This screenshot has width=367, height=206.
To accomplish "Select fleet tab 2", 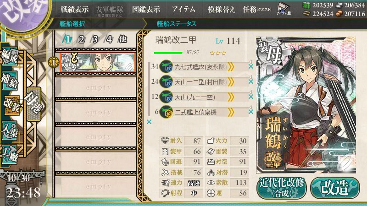I will point(81,39).
